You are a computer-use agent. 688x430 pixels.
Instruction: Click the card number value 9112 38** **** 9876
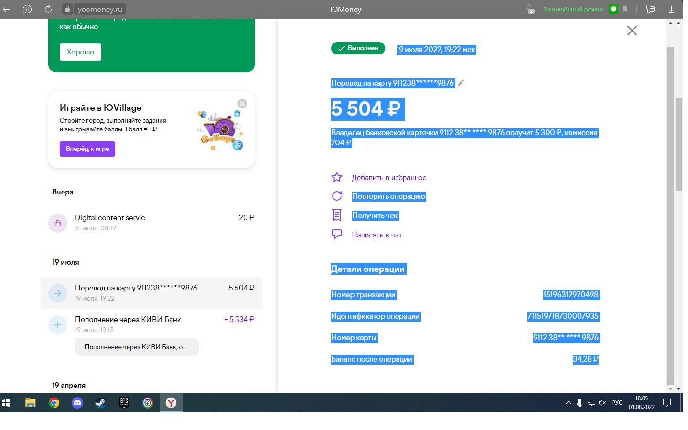[x=566, y=338]
